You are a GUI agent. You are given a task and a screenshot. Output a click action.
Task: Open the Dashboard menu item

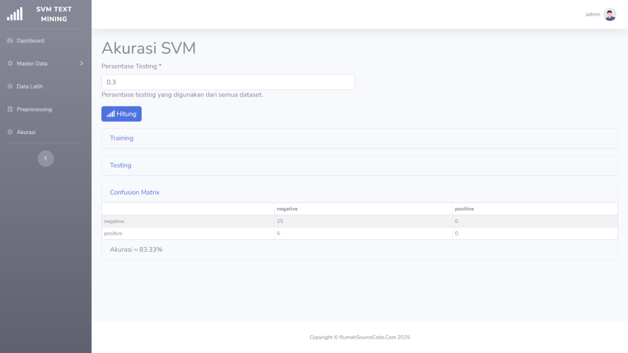point(31,41)
